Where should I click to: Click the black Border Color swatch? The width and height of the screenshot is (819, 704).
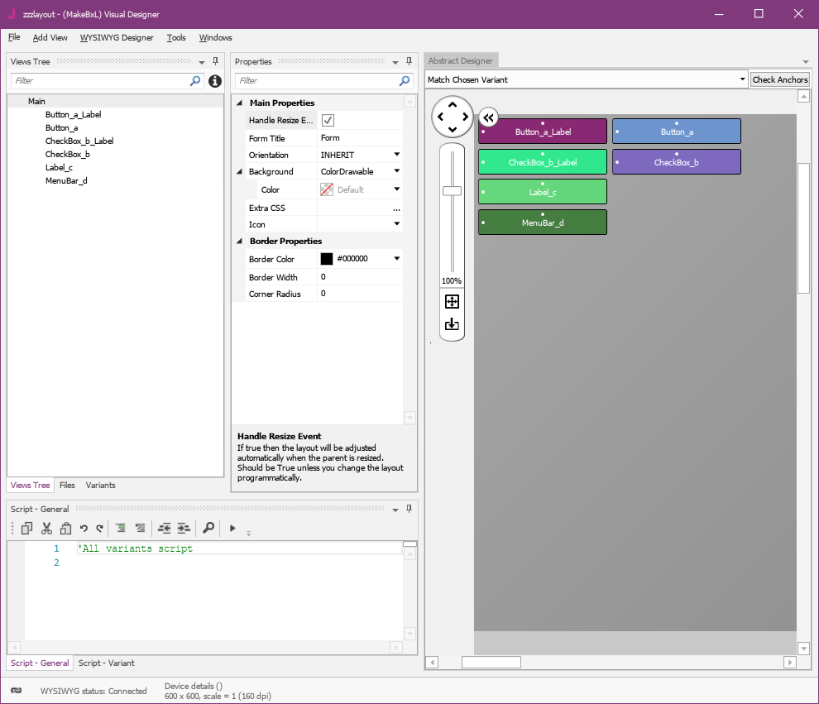click(x=327, y=258)
